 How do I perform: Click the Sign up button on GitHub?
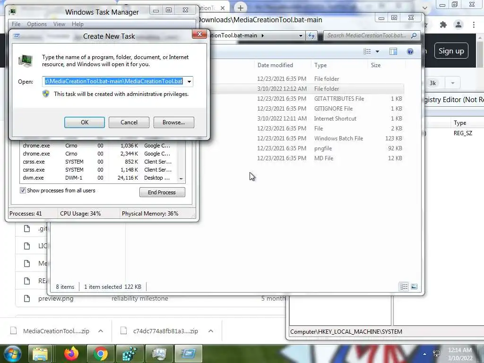point(451,51)
